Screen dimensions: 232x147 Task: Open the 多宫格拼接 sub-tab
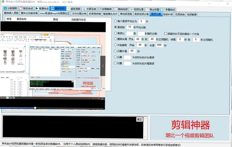pyautogui.click(x=95, y=14)
